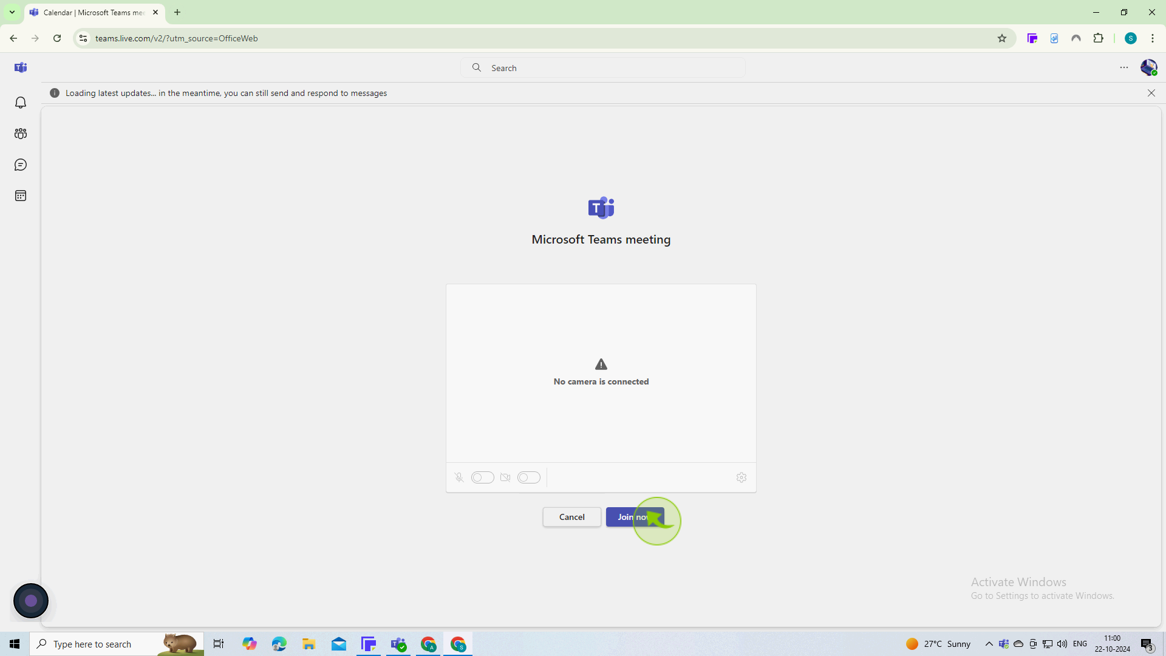
Task: Expand the tab search dropdown arrow
Action: 12,12
